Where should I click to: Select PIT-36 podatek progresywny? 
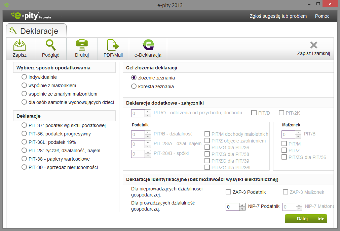tap(24, 133)
